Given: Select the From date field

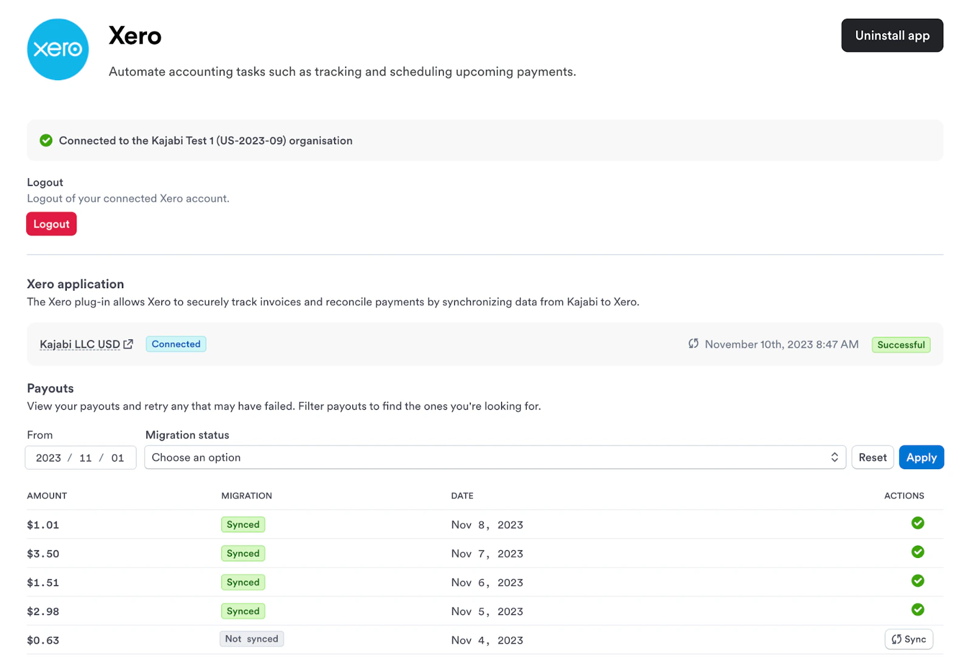Looking at the screenshot, I should tap(80, 458).
